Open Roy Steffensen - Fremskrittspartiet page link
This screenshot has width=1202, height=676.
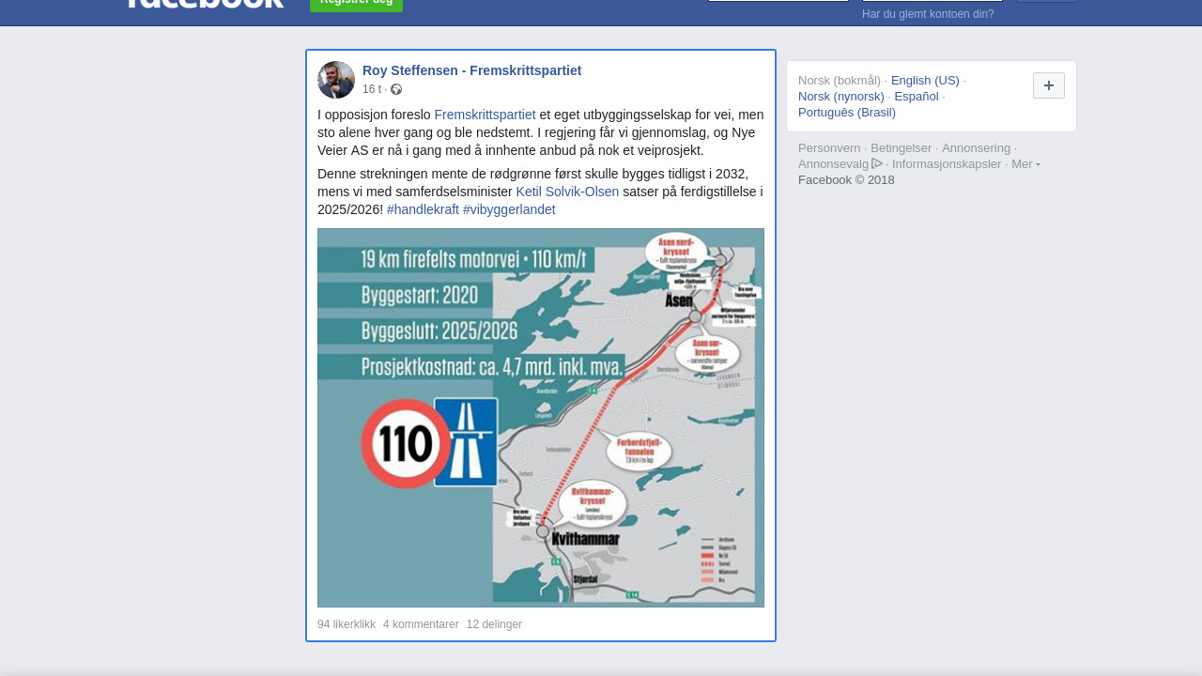coord(471,70)
